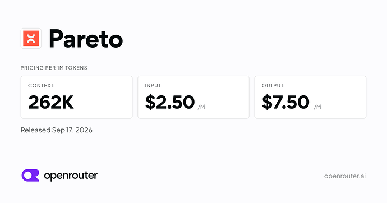Click the openrouter wordmark text
The image size is (387, 203).
tap(71, 176)
